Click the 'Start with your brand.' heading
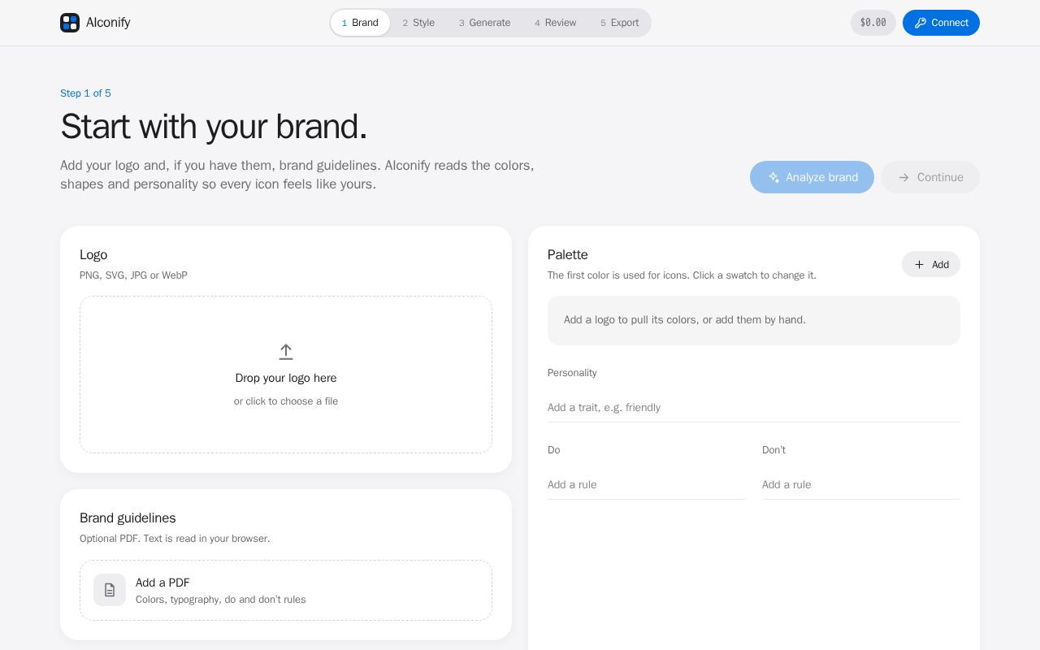The height and width of the screenshot is (650, 1040). (x=214, y=127)
